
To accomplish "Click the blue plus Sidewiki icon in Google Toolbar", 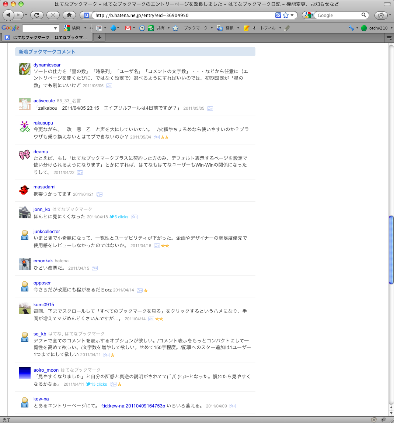I will tap(113, 28).
